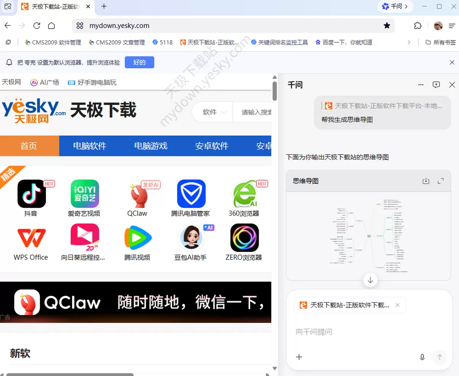
Task: Open 好手游电脑玩 link
Action: click(92, 82)
